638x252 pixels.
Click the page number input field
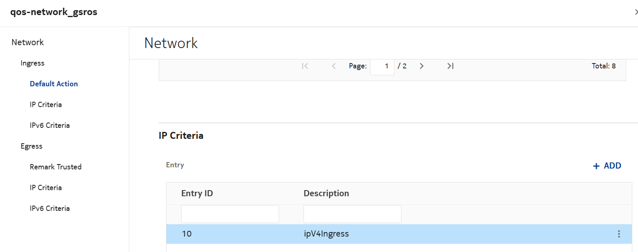pyautogui.click(x=382, y=66)
